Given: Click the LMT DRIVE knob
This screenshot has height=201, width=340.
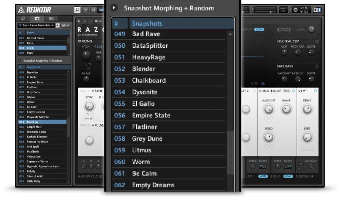Looking at the screenshot, I should coord(307,109).
